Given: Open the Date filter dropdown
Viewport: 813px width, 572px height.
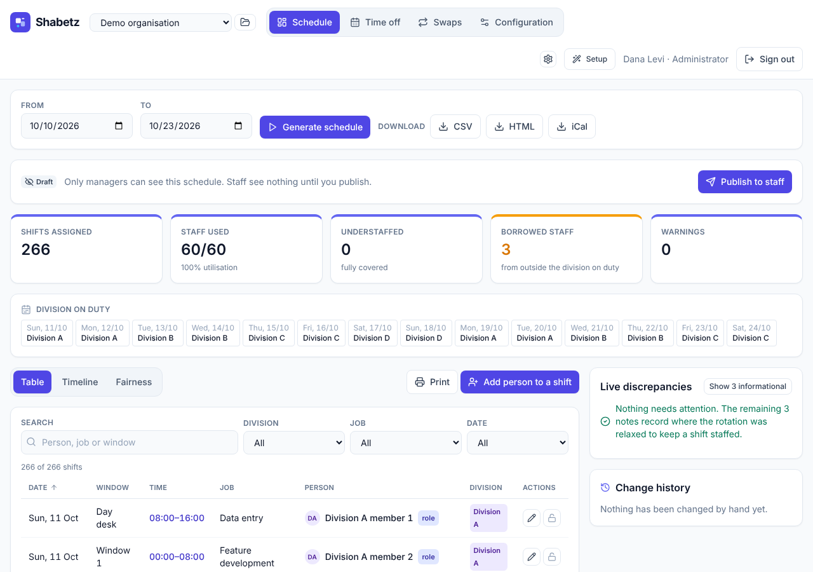Looking at the screenshot, I should point(518,442).
